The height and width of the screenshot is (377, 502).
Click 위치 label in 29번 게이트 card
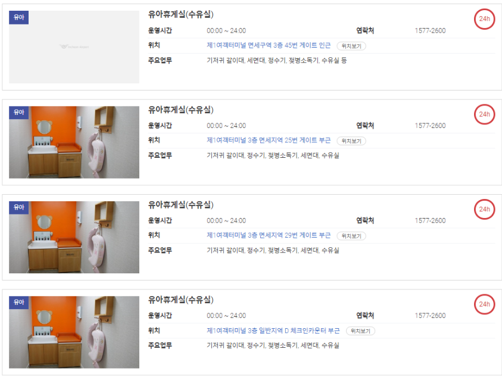pyautogui.click(x=154, y=235)
